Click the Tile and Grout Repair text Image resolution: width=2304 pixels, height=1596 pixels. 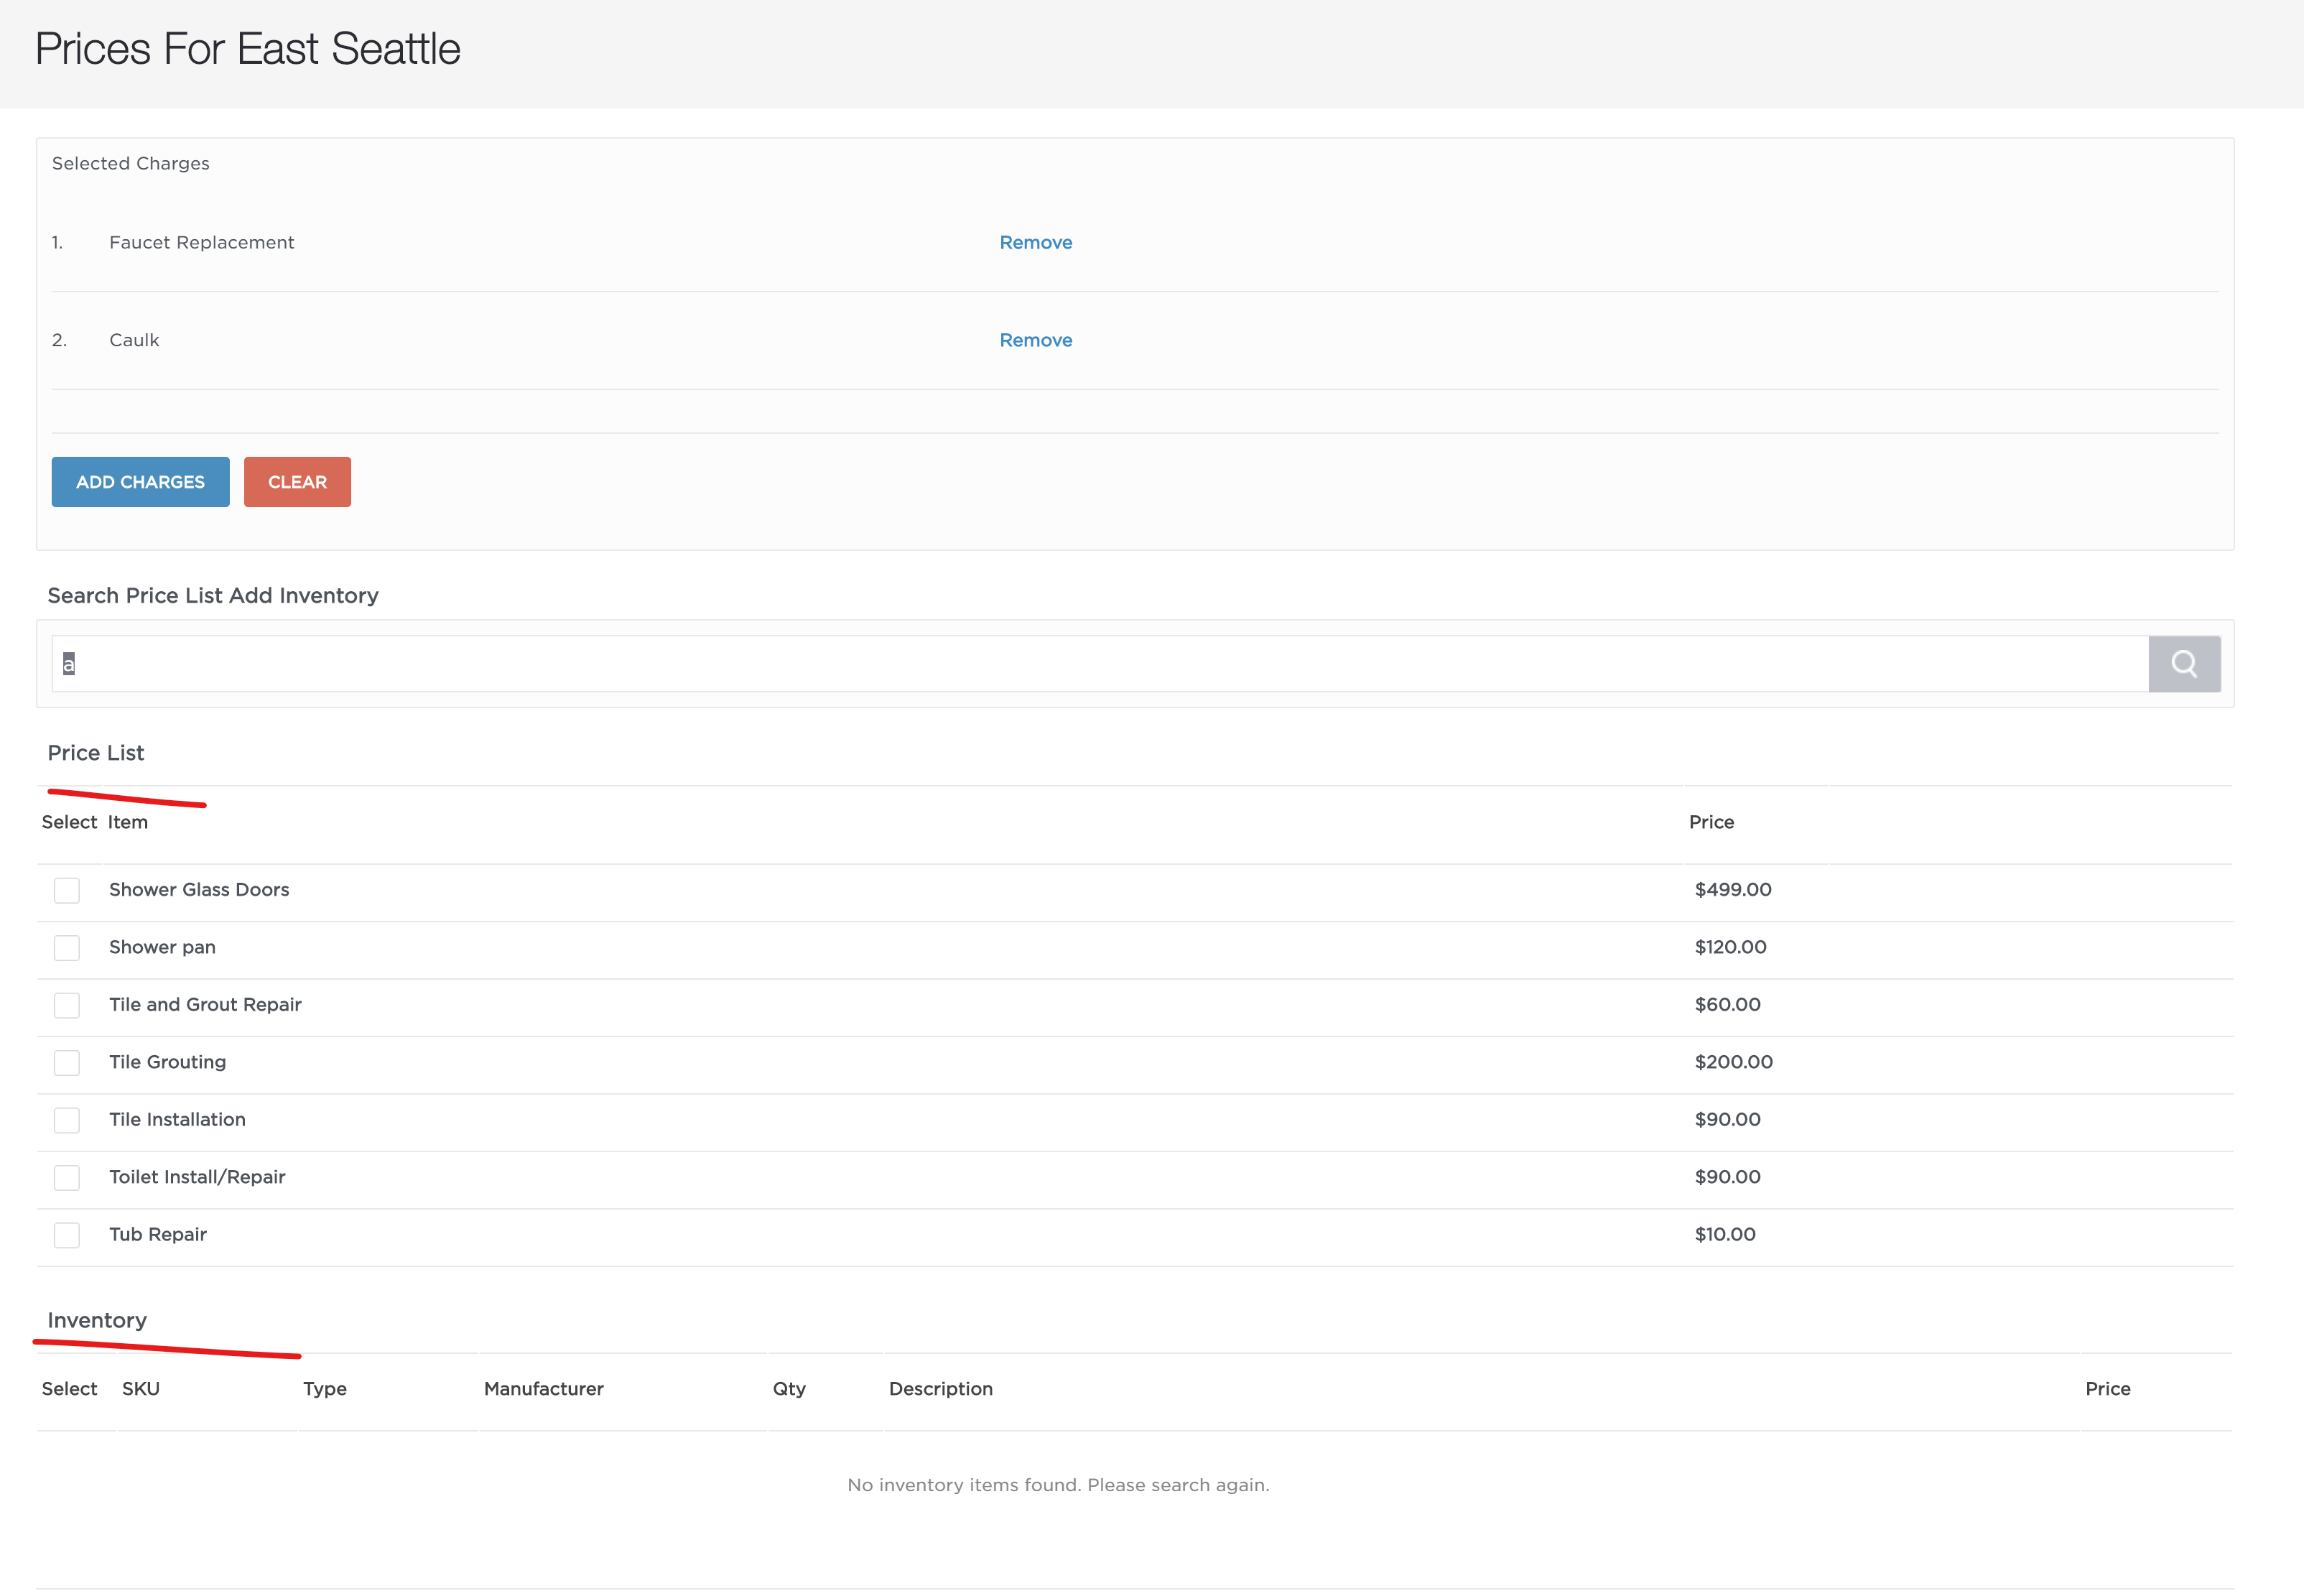pyautogui.click(x=205, y=1005)
